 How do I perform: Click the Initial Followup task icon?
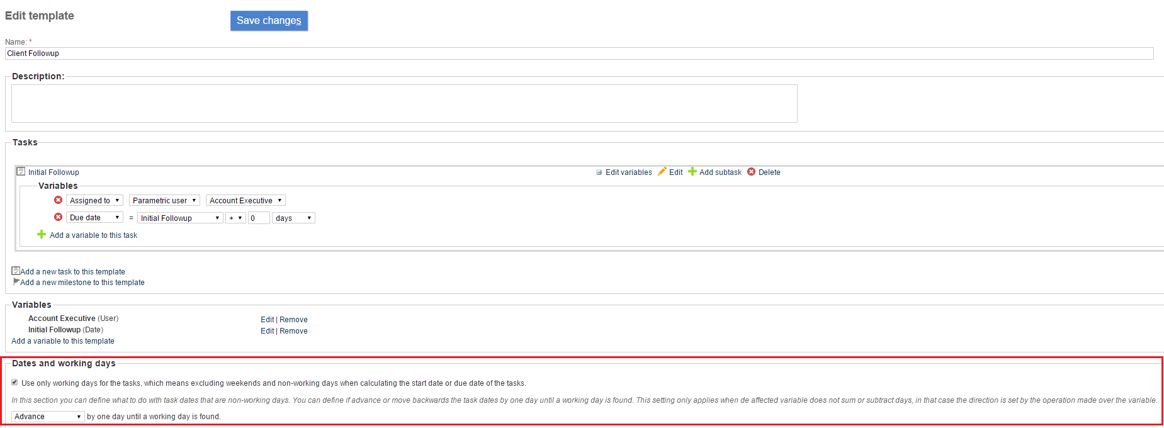21,172
